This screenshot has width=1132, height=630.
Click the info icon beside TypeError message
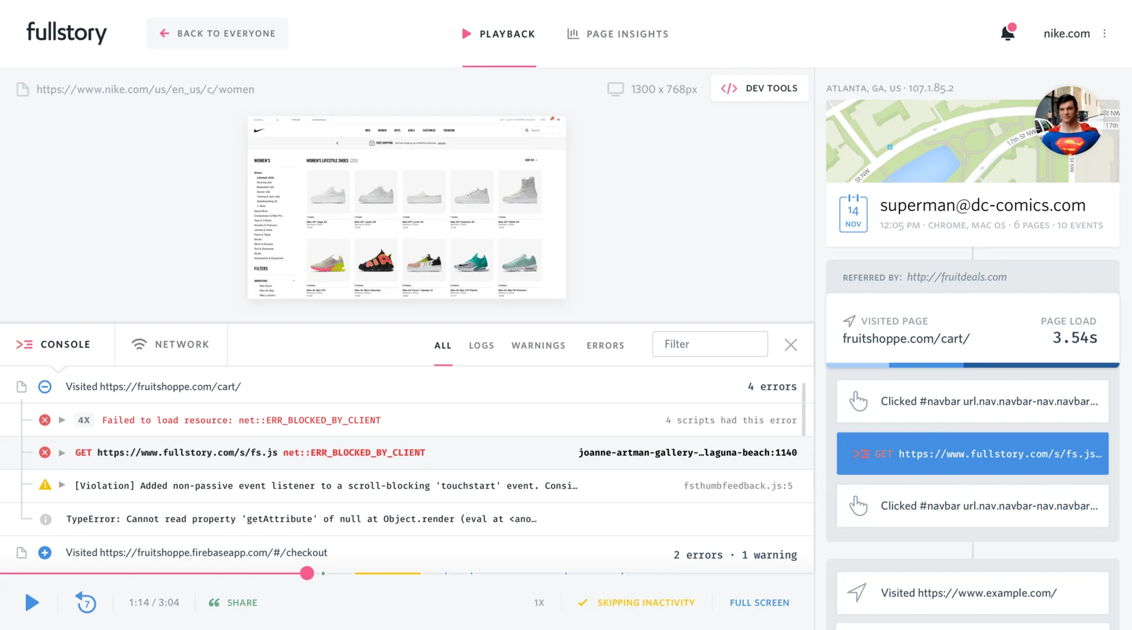click(x=46, y=519)
